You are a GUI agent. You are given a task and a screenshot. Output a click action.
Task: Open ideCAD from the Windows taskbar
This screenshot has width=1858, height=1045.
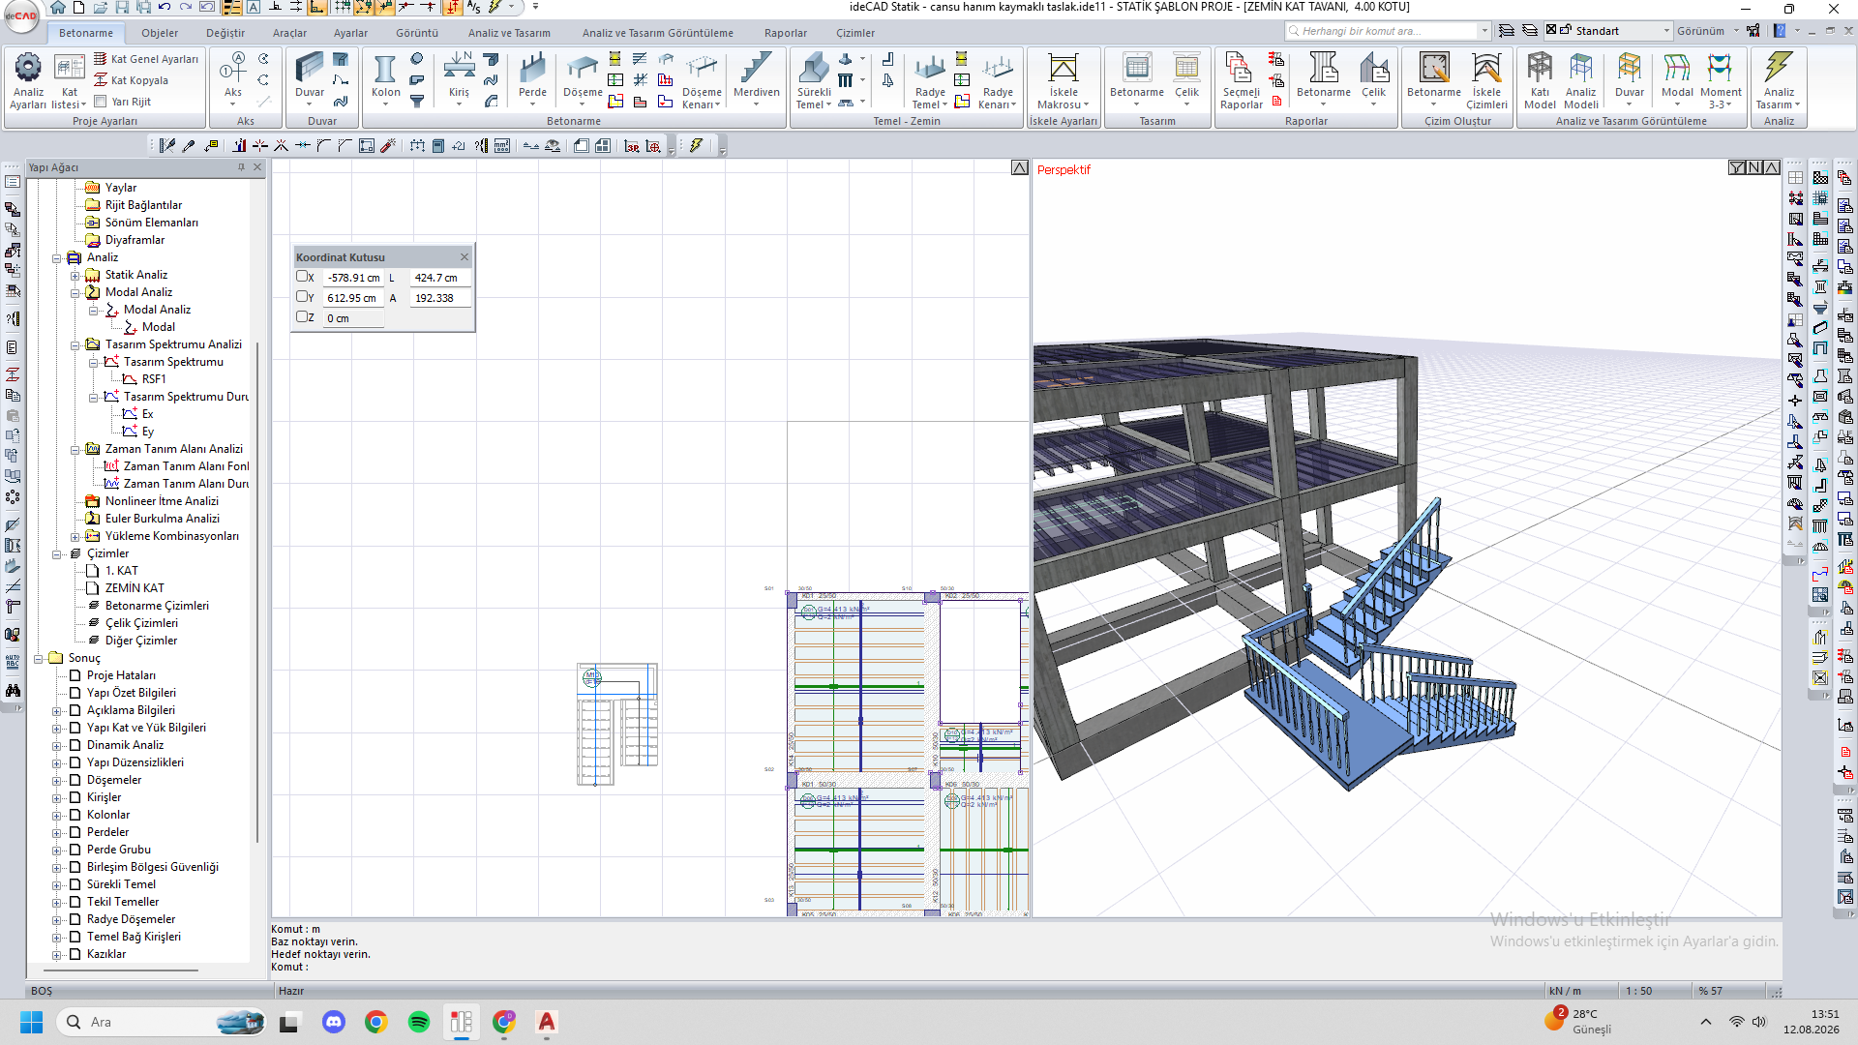[462, 1022]
